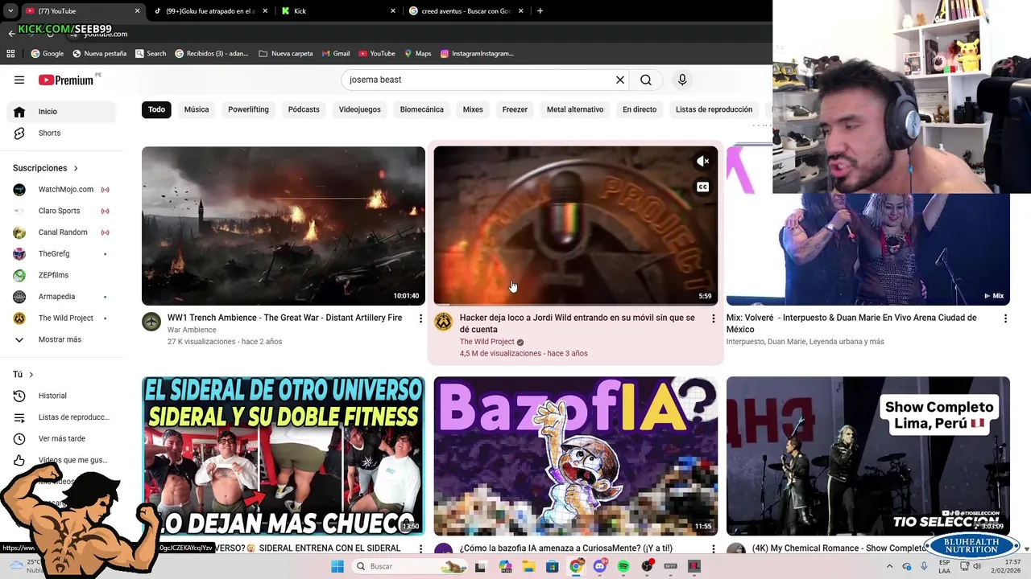Select the Freezer filter chip
1031x579 pixels.
coord(515,109)
